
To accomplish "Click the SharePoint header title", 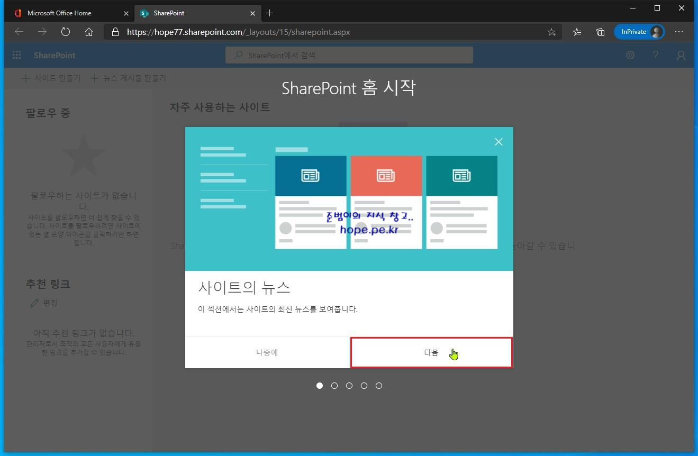I will click(55, 55).
